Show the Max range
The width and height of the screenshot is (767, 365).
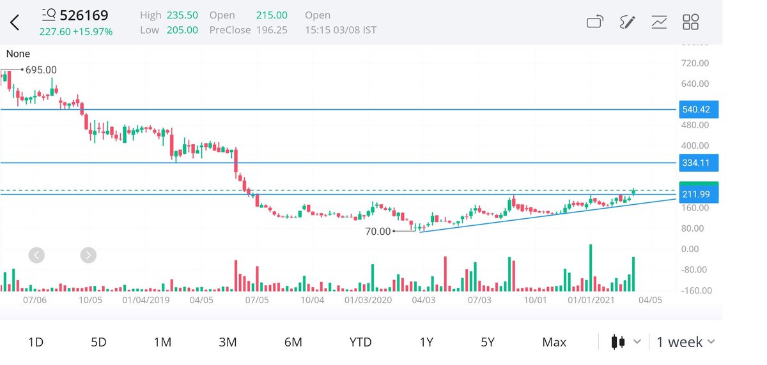(554, 342)
